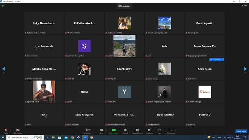Click salma hasna's profile picture
The width and height of the screenshot is (249, 140).
click(x=165, y=69)
